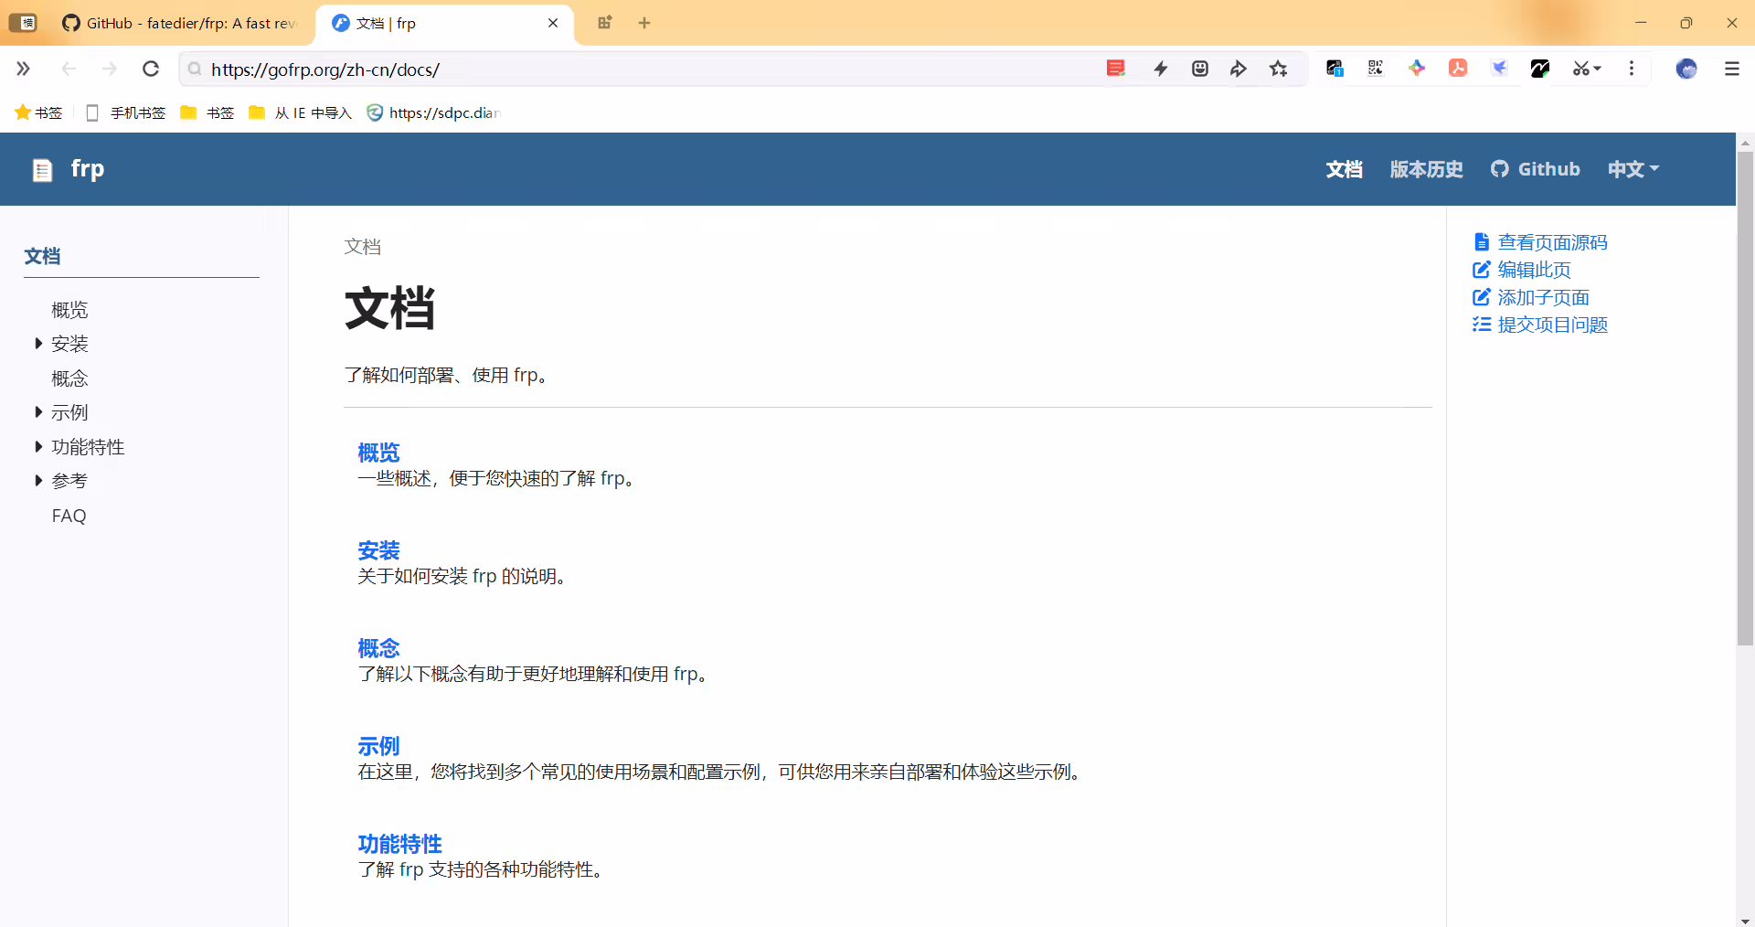Open the QR code extension icon
Viewport: 1755px width, 927px height.
(x=1375, y=69)
